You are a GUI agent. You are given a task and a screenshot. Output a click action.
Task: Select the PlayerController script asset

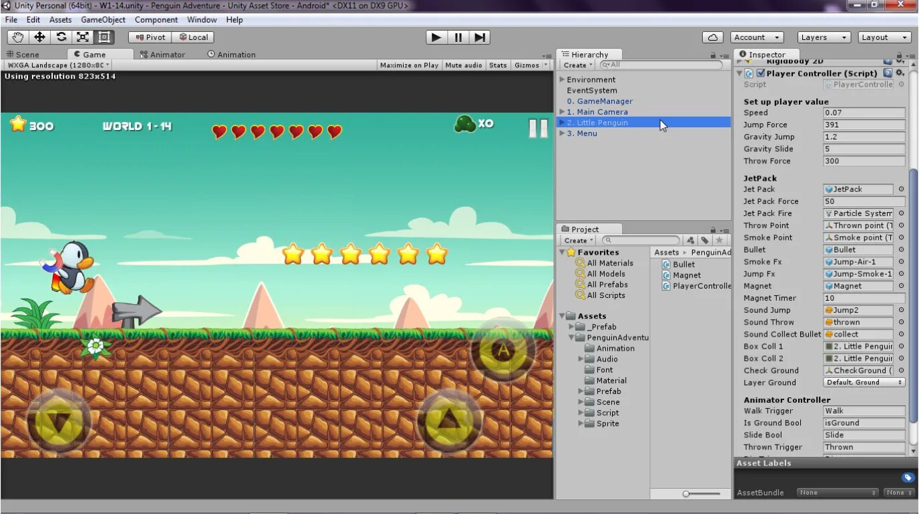coord(696,286)
